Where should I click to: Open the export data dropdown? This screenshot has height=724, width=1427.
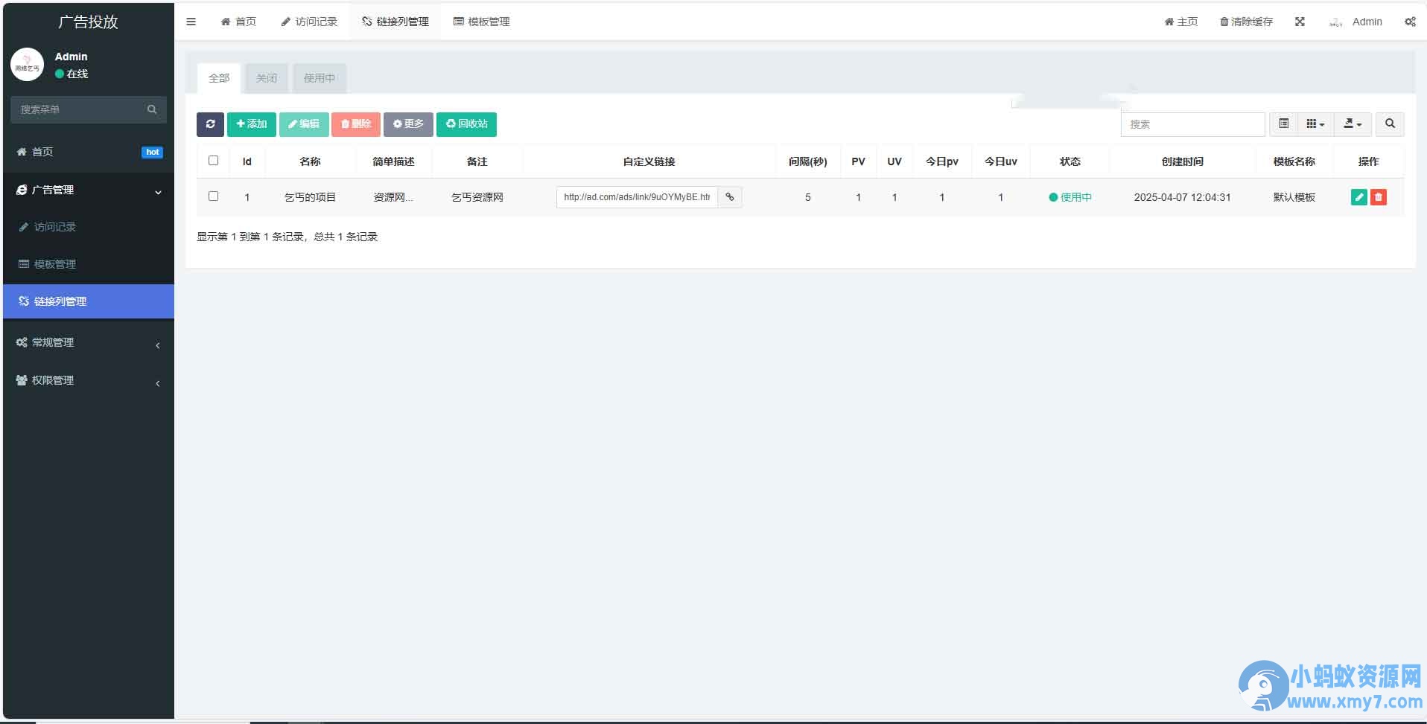(1353, 124)
